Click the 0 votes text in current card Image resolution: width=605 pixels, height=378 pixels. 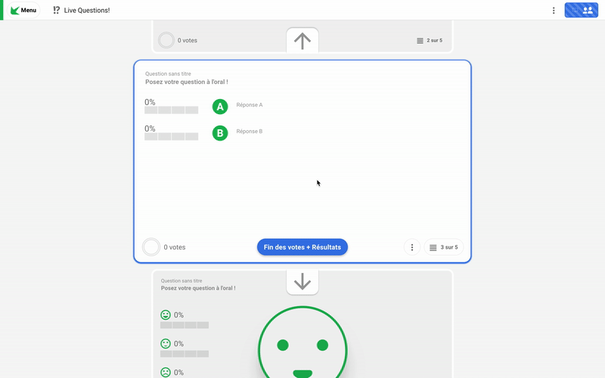[x=175, y=247]
